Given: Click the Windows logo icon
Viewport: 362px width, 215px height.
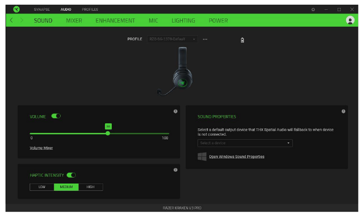Looking at the screenshot, I should [x=202, y=156].
